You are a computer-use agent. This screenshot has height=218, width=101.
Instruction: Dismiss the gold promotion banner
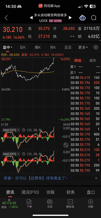96,178
